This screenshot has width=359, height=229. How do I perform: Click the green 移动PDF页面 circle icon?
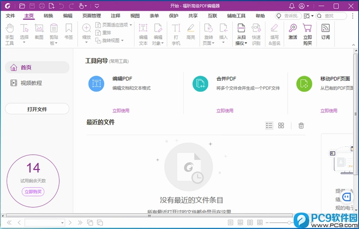[304, 84]
